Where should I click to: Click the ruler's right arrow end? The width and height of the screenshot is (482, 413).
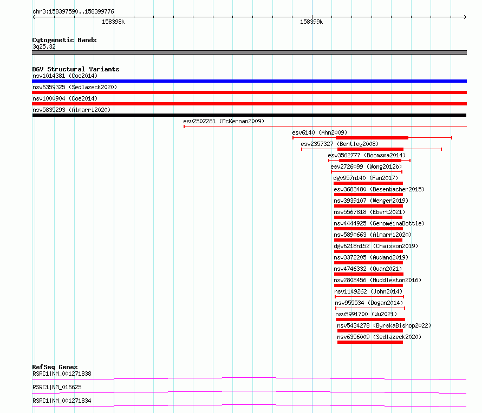(465, 17)
